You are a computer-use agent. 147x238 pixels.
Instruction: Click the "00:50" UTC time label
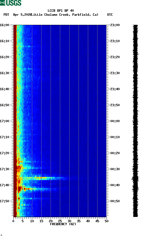pyautogui.click(x=115, y=201)
